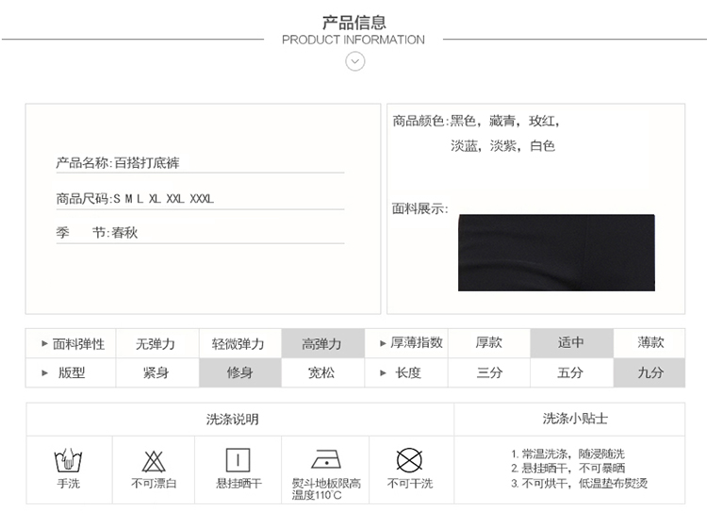Viewport: 707px width, 528px height.
Task: Click the do-not-bleach (不可漂白) triangle icon
Action: coord(154,461)
